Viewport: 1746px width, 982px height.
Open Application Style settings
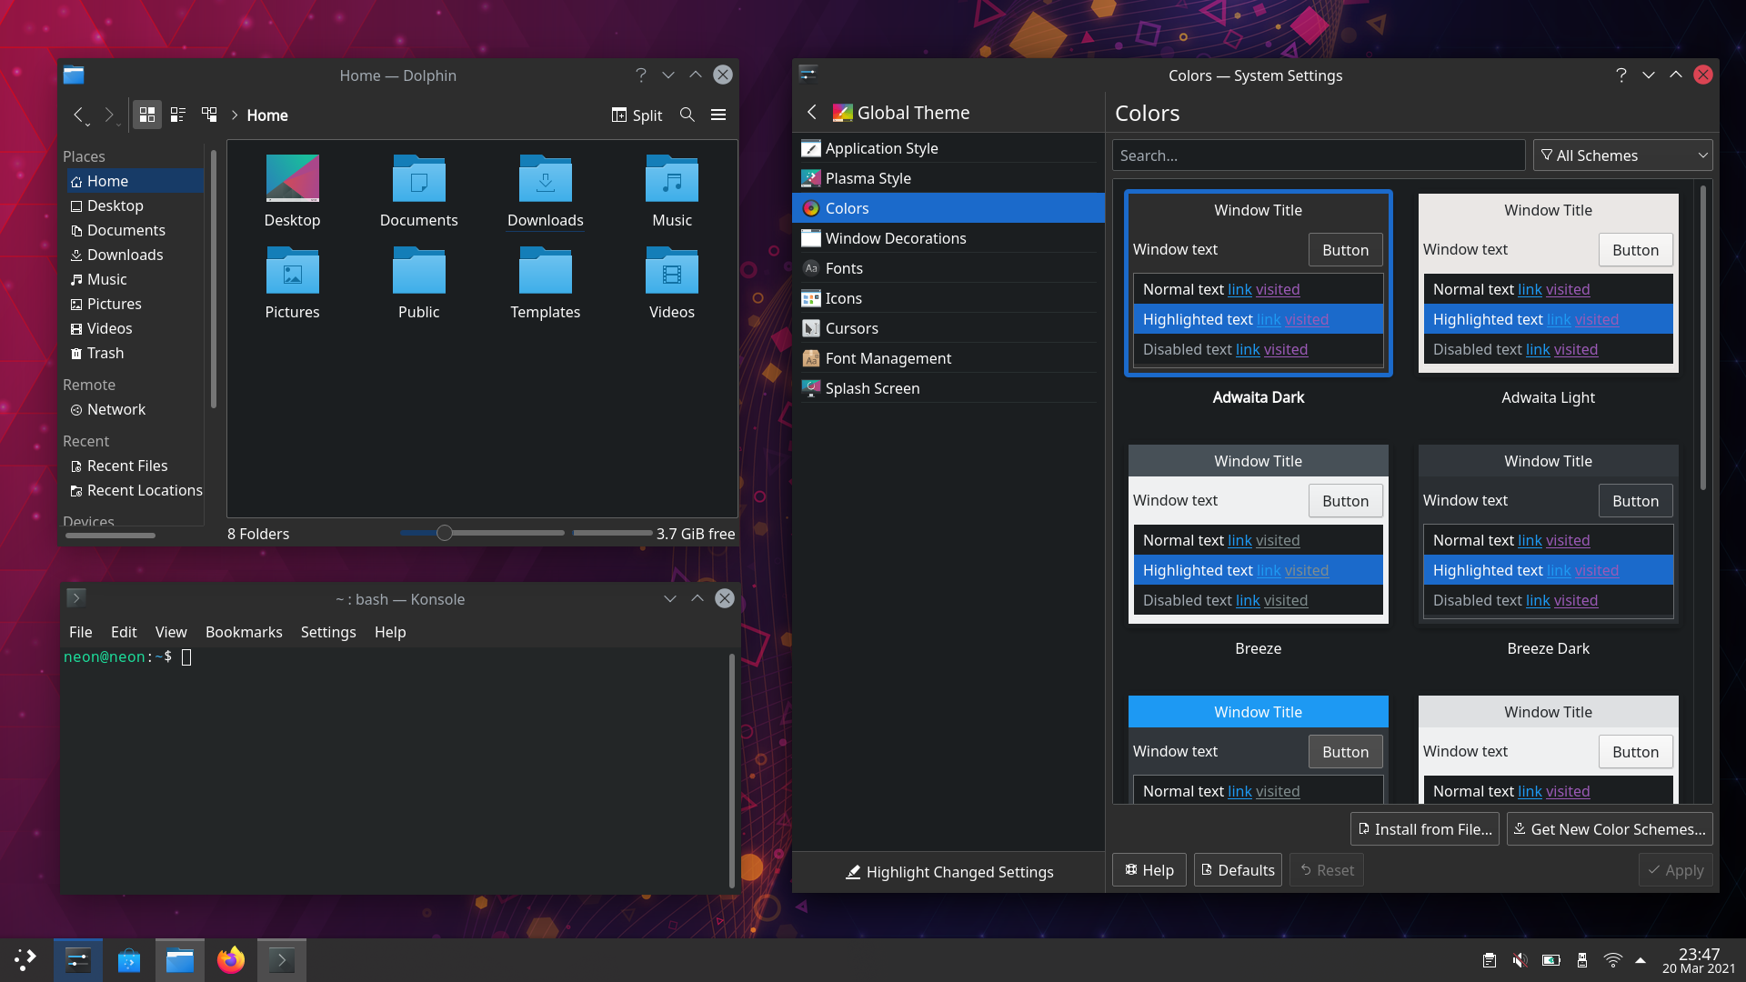click(x=948, y=148)
